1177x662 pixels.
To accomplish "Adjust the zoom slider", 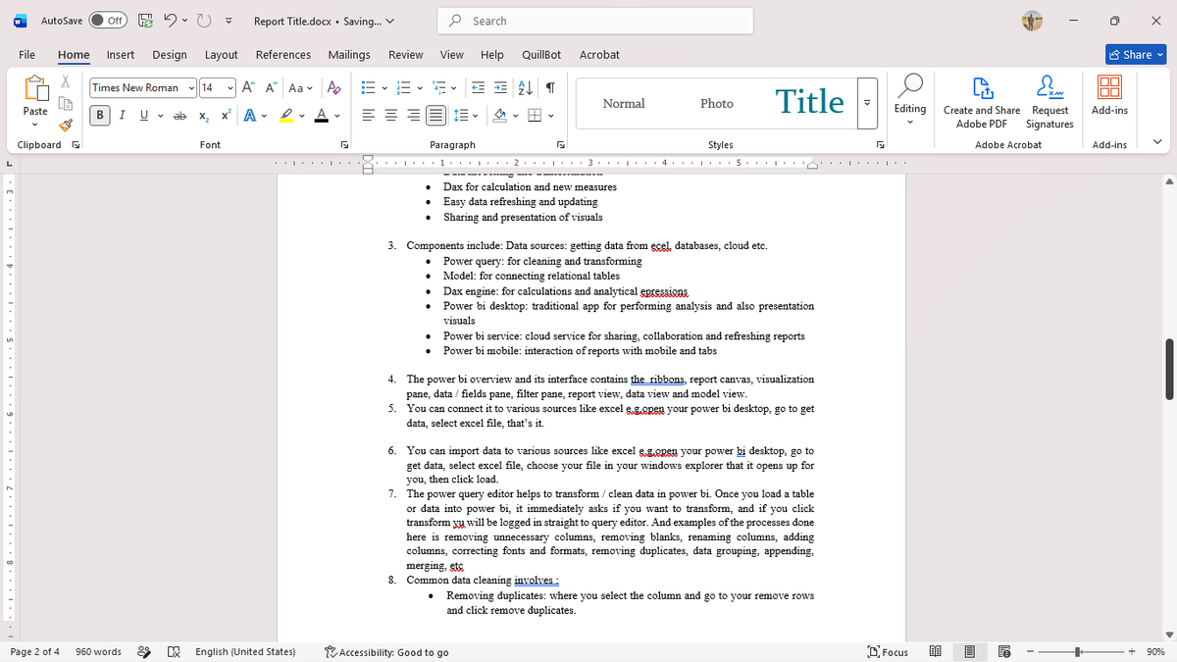I will click(x=1079, y=652).
